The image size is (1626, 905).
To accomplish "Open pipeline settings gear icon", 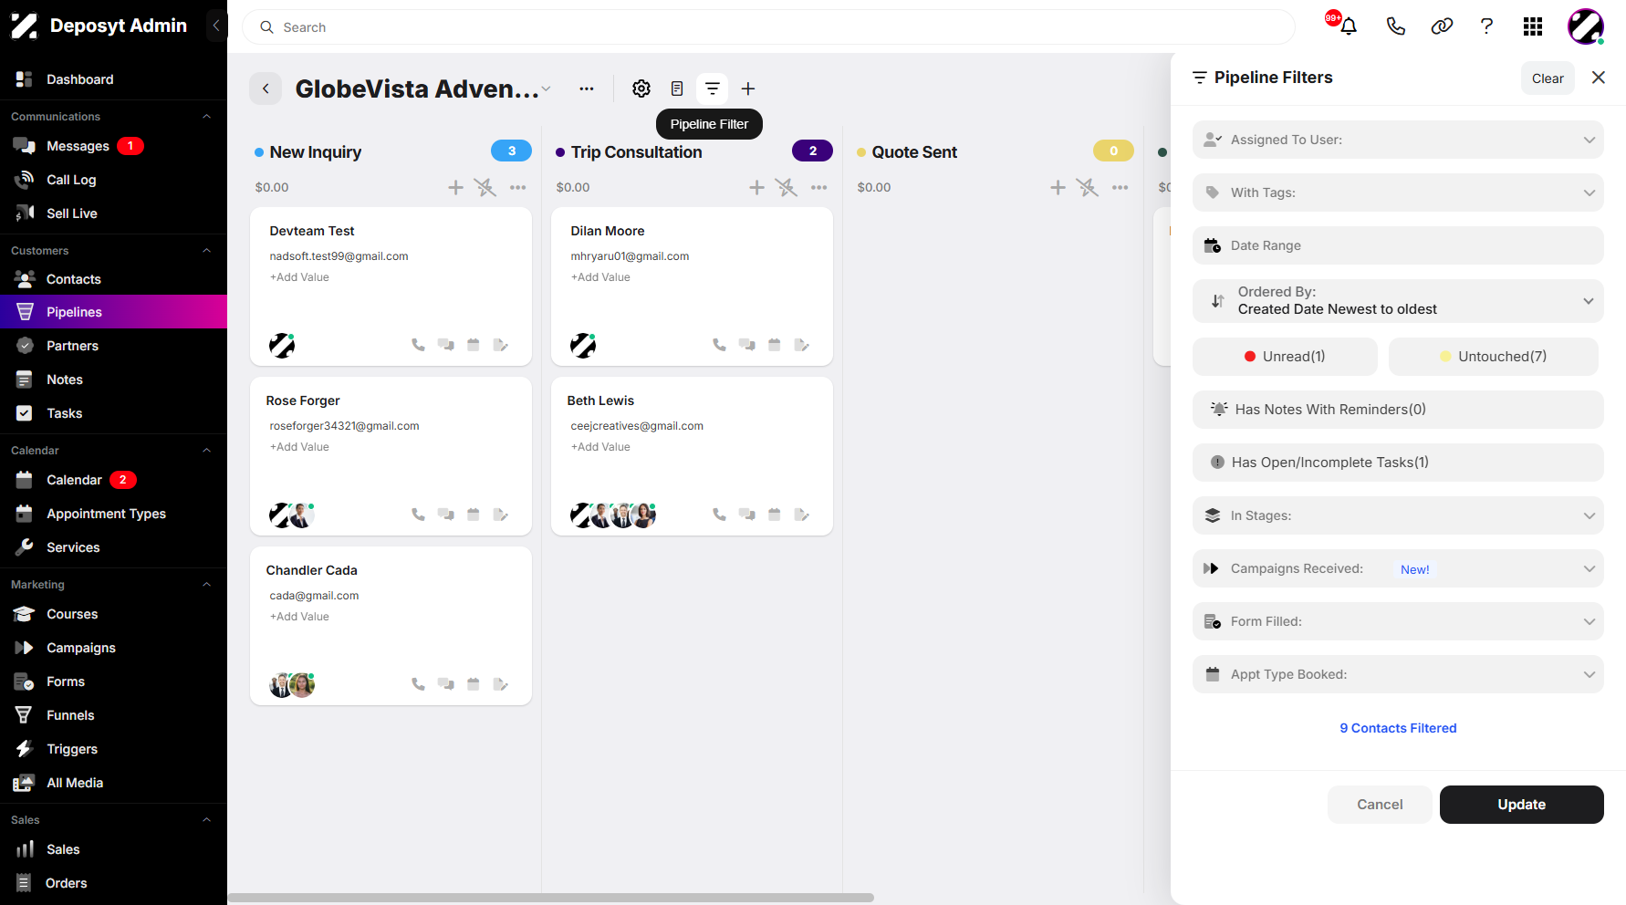I will (641, 88).
